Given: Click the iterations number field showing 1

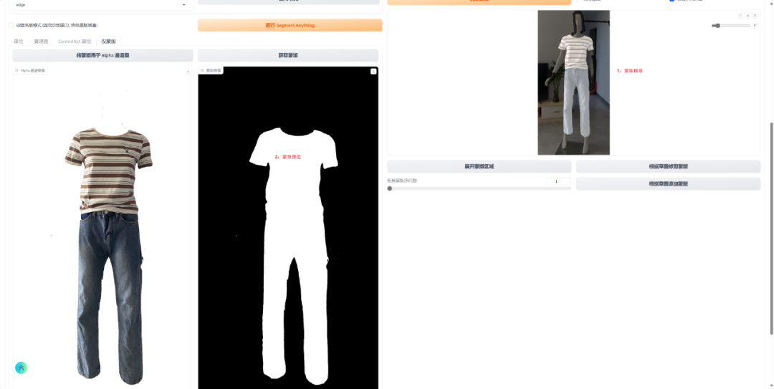Looking at the screenshot, I should tap(559, 181).
